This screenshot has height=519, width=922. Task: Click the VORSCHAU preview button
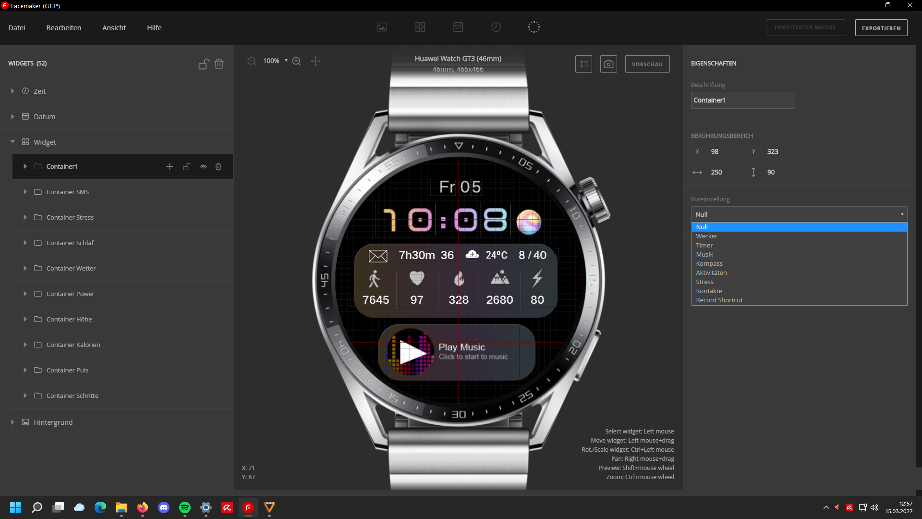pyautogui.click(x=647, y=64)
